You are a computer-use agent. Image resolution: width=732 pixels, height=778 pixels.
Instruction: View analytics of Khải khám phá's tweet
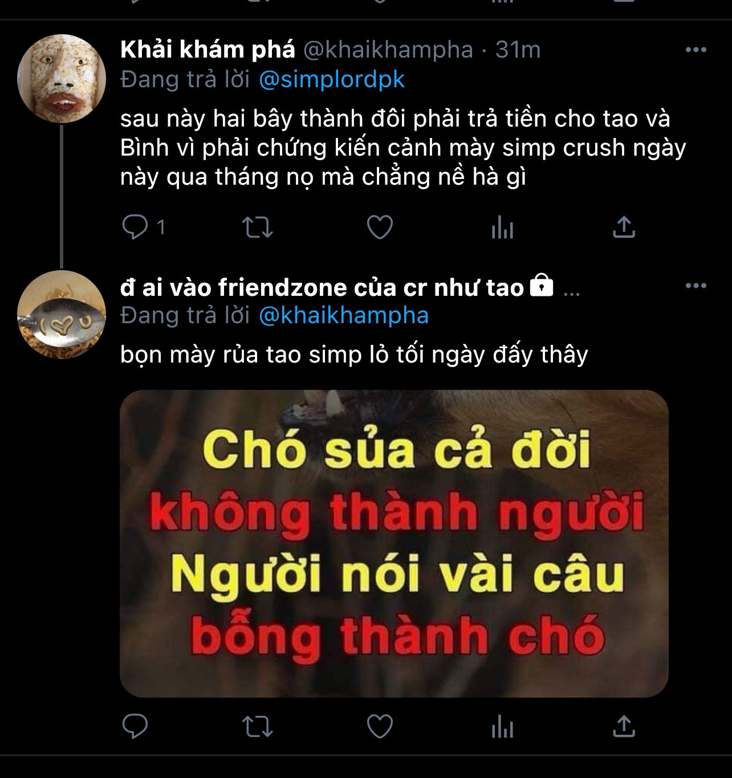502,228
